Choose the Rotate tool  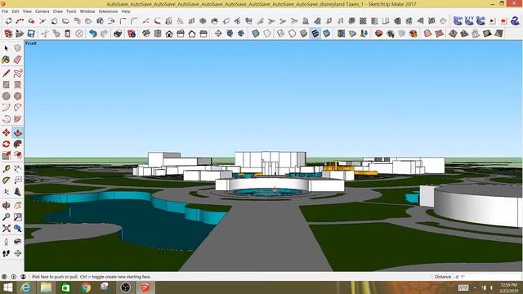click(6, 144)
